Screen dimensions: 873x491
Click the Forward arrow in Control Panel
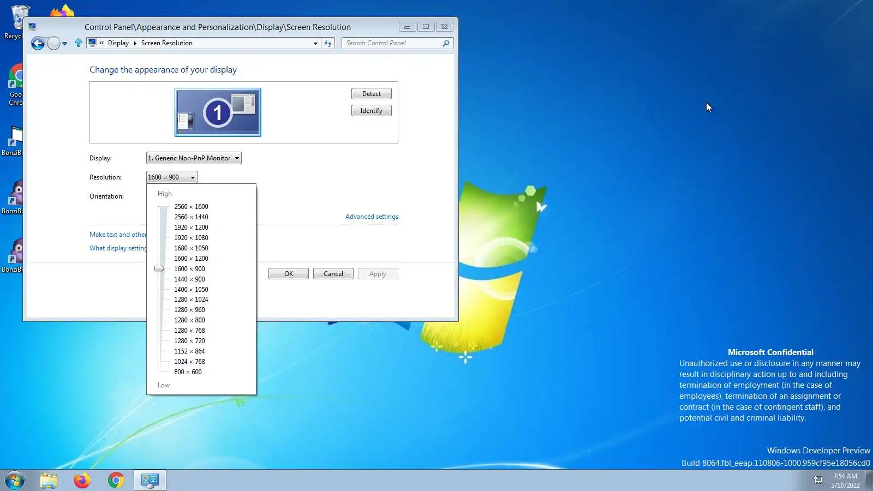pyautogui.click(x=53, y=43)
